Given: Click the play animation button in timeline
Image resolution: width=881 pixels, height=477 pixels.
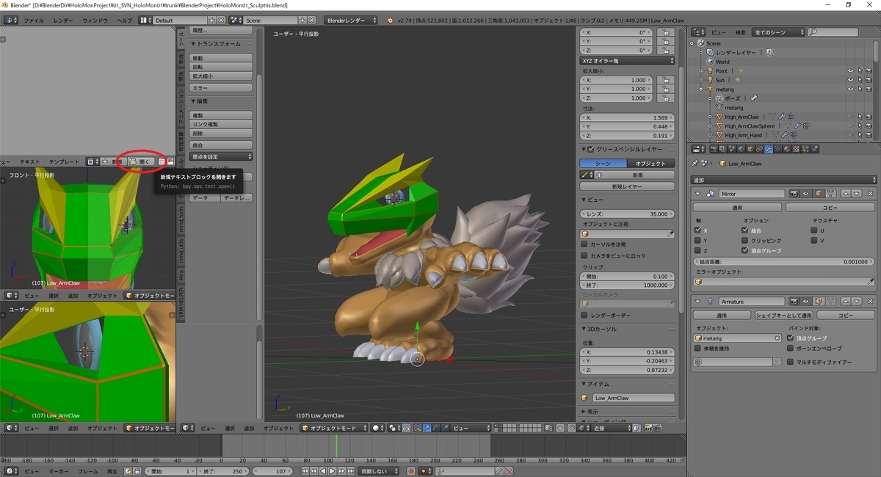Looking at the screenshot, I should [333, 471].
